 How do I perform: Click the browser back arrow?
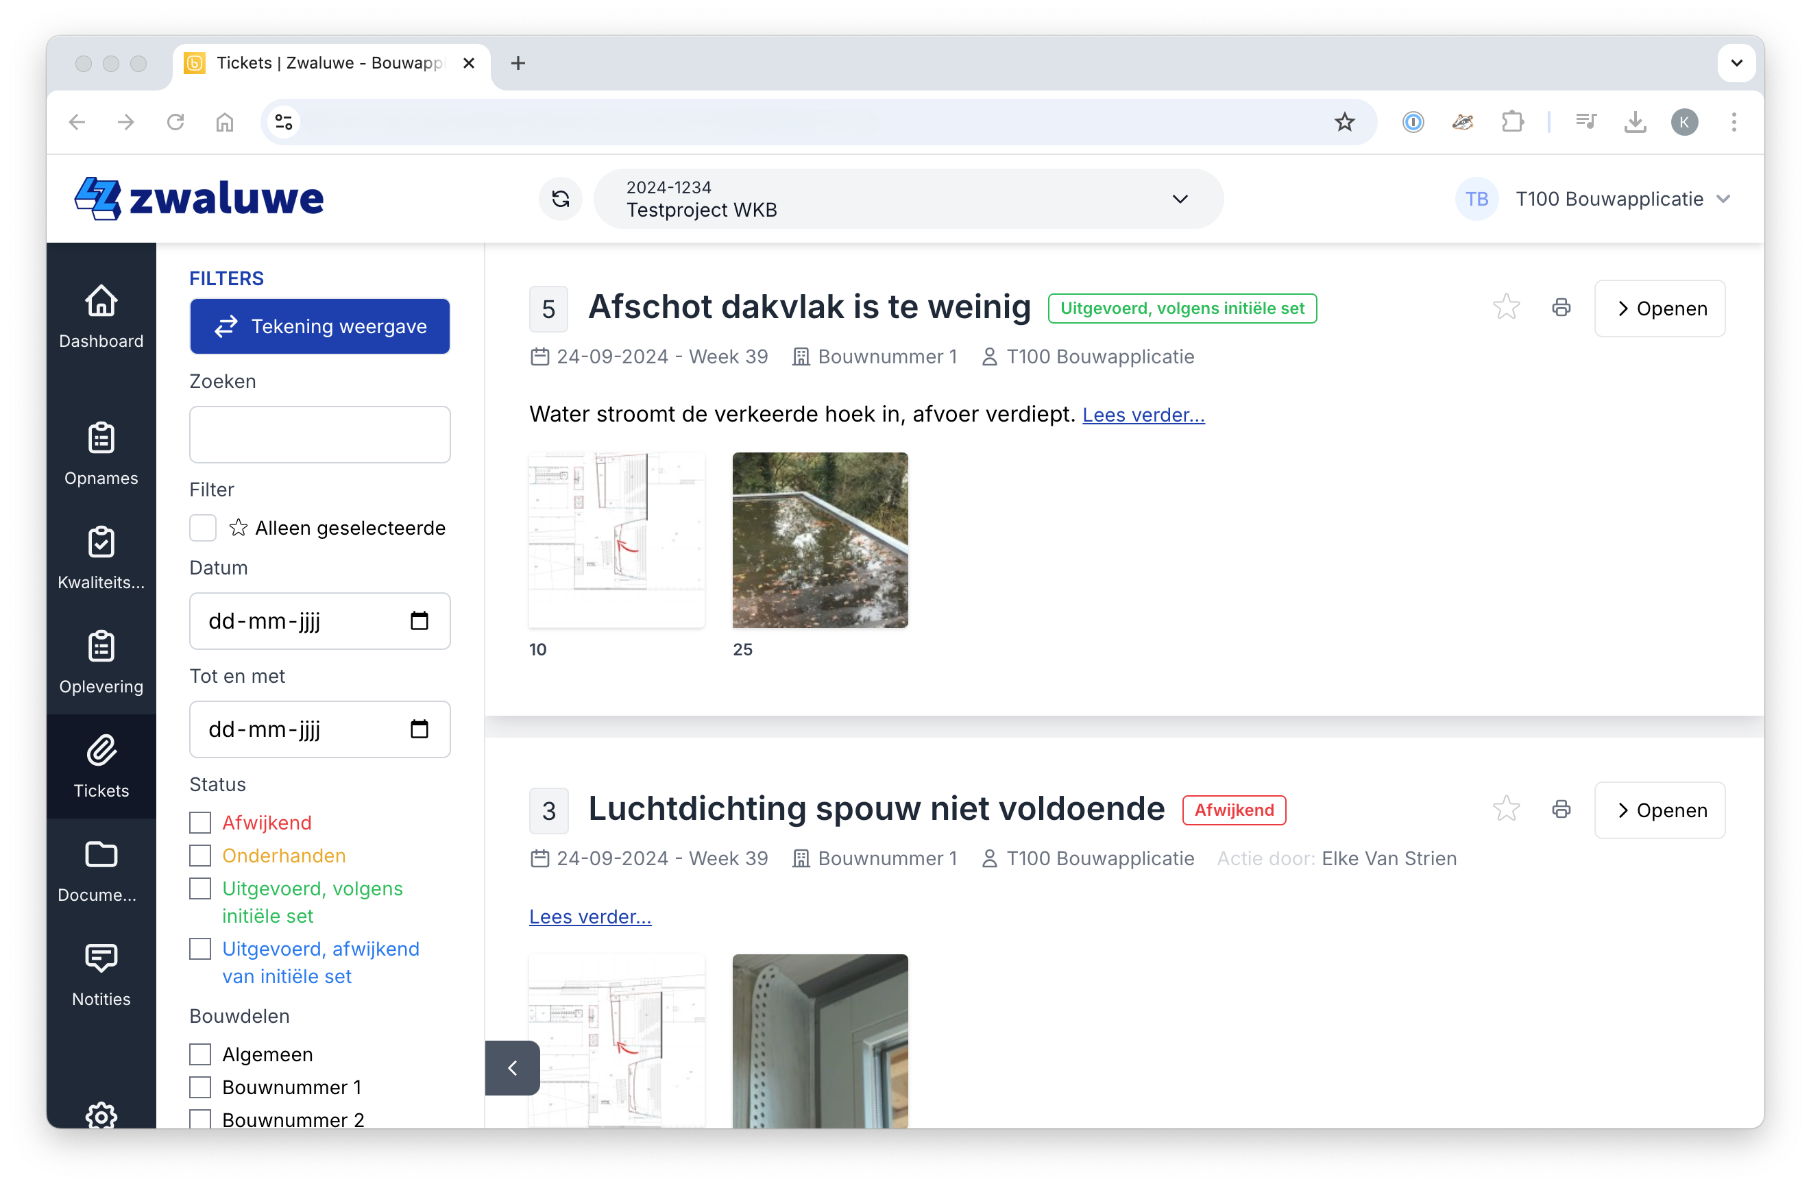pyautogui.click(x=77, y=122)
